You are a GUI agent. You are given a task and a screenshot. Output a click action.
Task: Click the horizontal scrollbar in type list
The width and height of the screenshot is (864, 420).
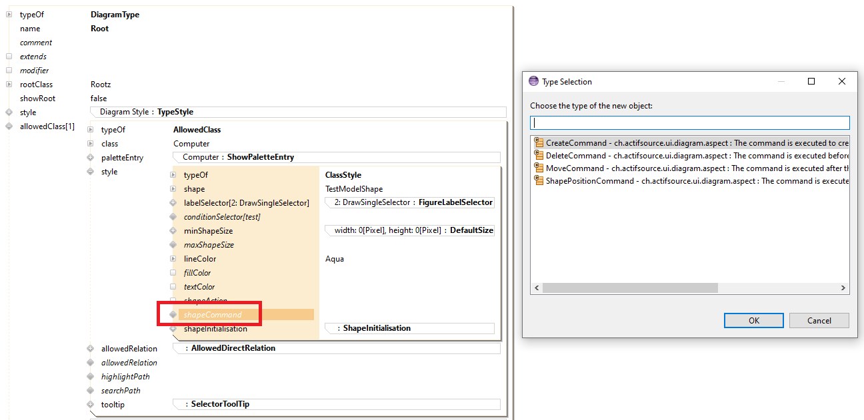[x=629, y=288]
